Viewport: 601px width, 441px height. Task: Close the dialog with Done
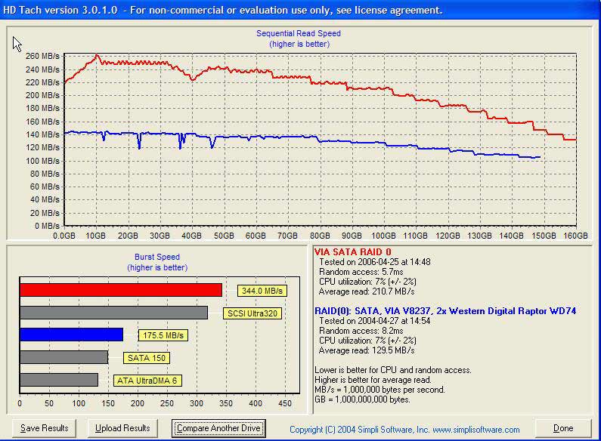point(563,428)
